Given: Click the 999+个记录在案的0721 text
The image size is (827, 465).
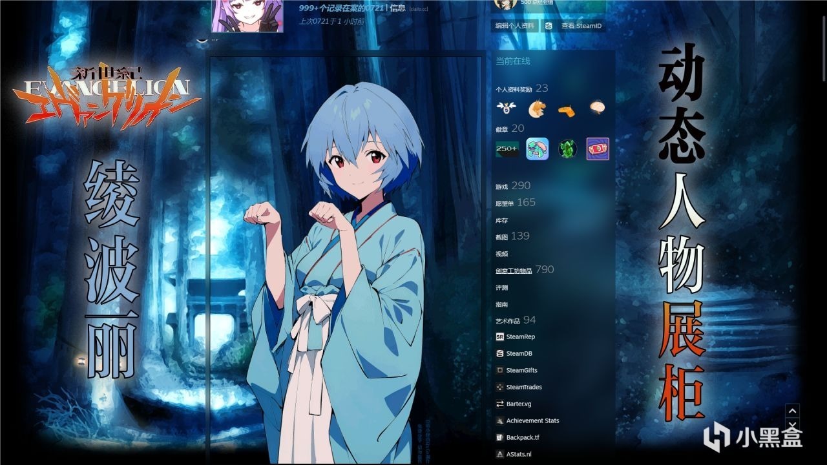Looking at the screenshot, I should point(341,8).
